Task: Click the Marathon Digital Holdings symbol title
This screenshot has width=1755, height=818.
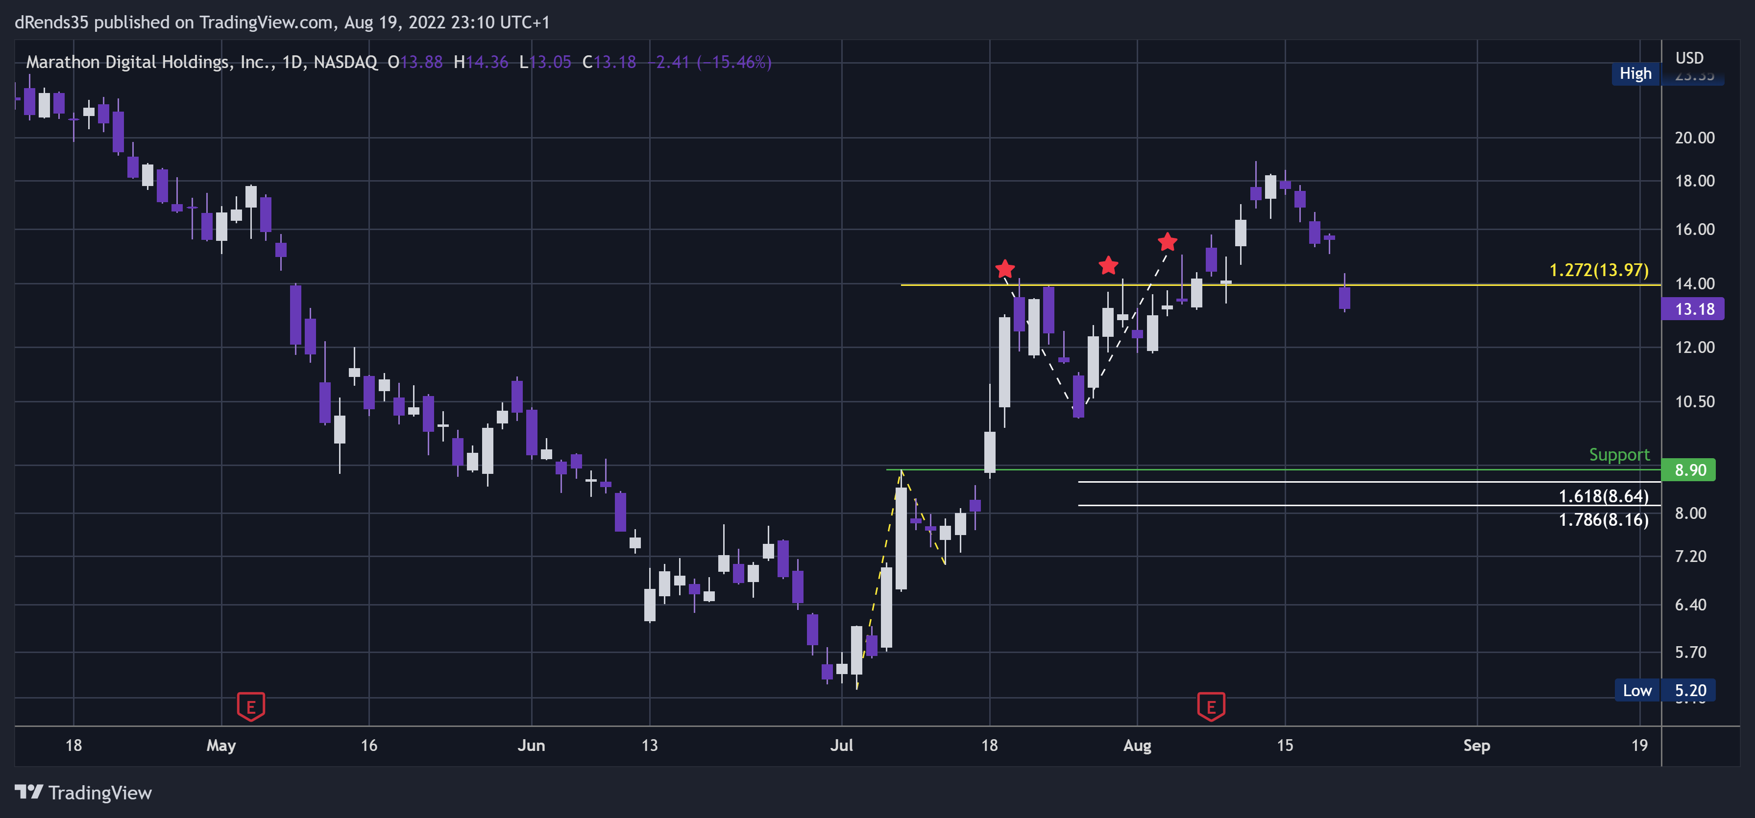Action: (x=201, y=62)
